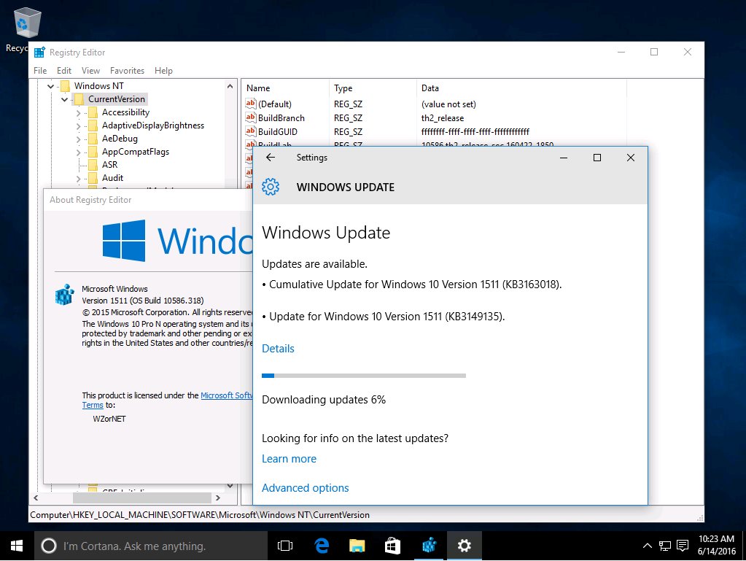This screenshot has height=561, width=746.
Task: Click the Audit folder icon
Action: (x=93, y=178)
